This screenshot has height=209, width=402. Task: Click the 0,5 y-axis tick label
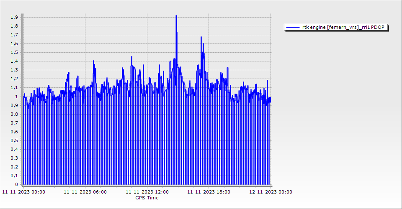(x=15, y=140)
